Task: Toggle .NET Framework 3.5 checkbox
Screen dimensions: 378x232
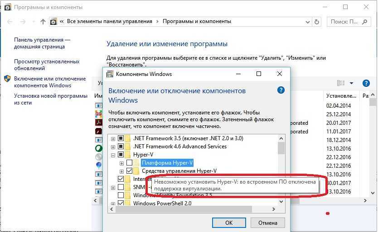Action: coord(121,138)
